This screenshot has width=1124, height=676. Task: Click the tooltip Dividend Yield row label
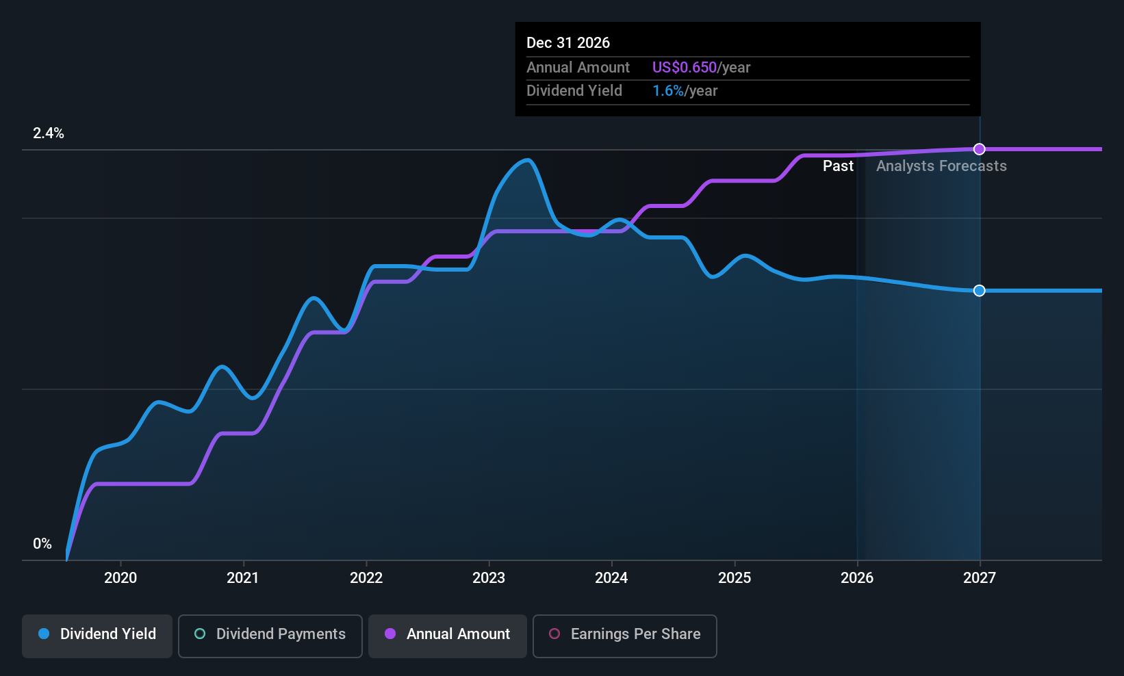point(574,91)
